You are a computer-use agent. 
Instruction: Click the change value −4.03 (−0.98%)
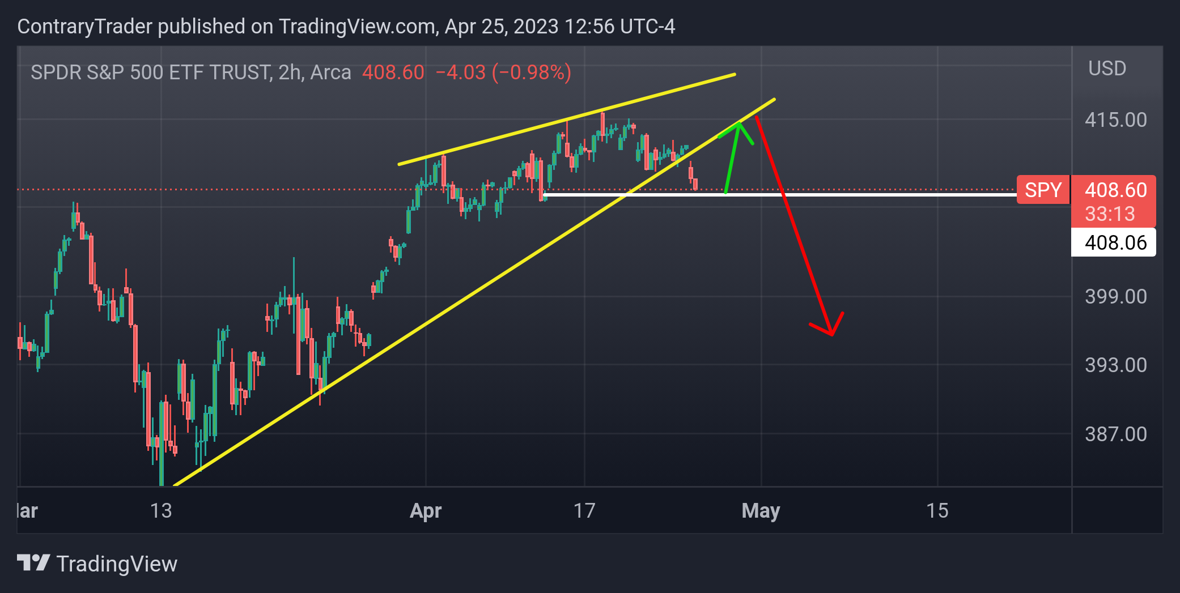coord(503,72)
